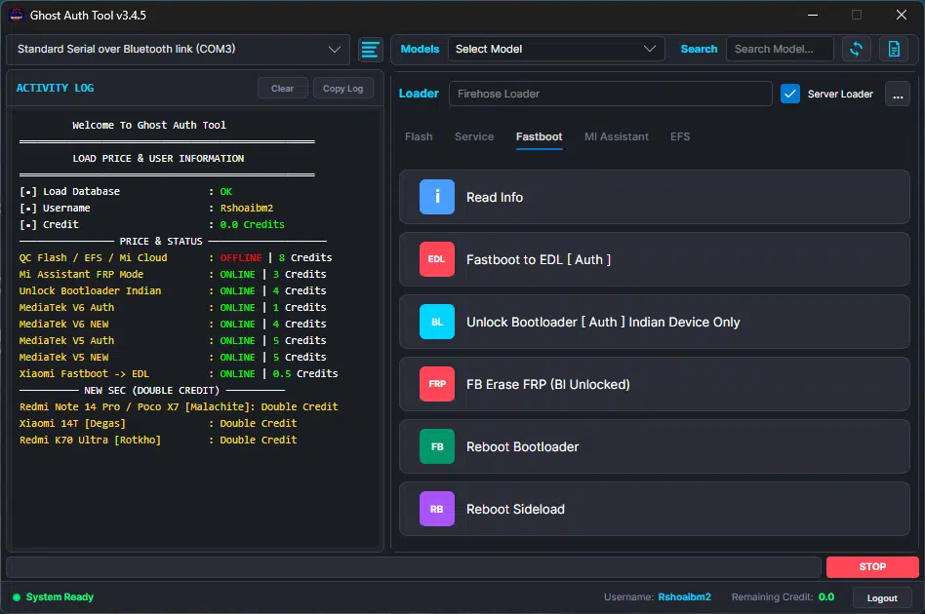This screenshot has width=925, height=614.
Task: Select the Fastboot tab
Action: click(x=540, y=136)
